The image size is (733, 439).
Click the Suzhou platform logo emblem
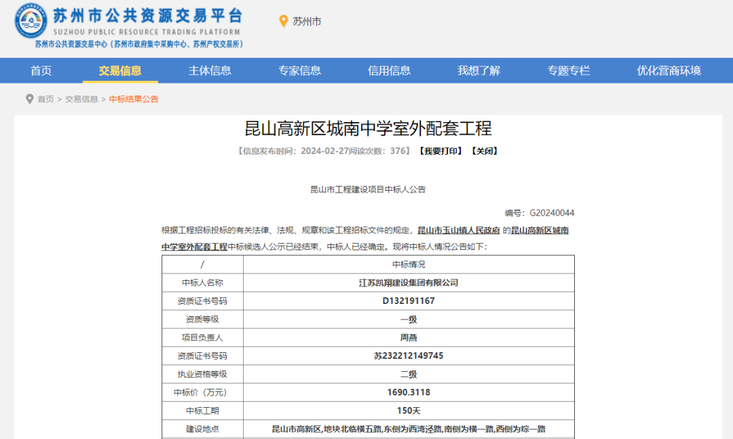pyautogui.click(x=31, y=22)
